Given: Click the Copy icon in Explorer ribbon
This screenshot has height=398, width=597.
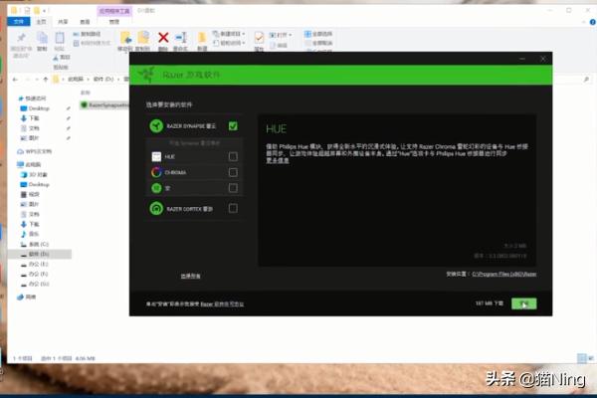Looking at the screenshot, I should pyautogui.click(x=42, y=39).
